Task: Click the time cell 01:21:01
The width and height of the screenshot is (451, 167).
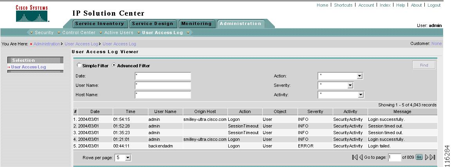Action: pyautogui.click(x=121, y=139)
